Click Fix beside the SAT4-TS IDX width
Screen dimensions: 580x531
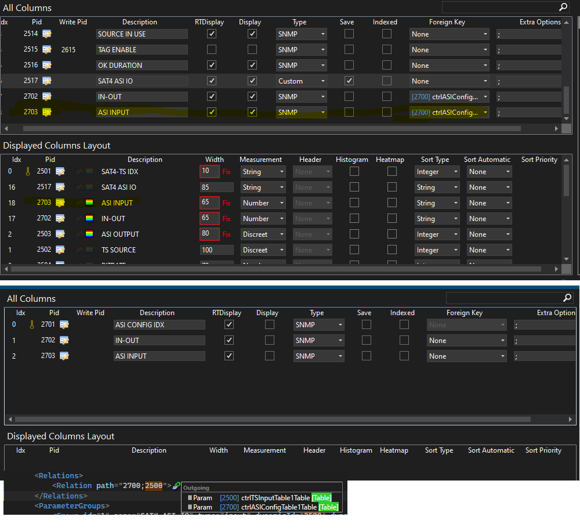point(226,172)
